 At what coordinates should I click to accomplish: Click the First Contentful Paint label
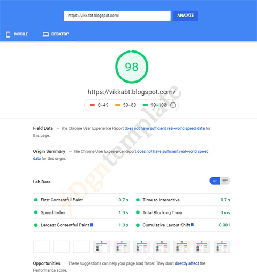62,200
